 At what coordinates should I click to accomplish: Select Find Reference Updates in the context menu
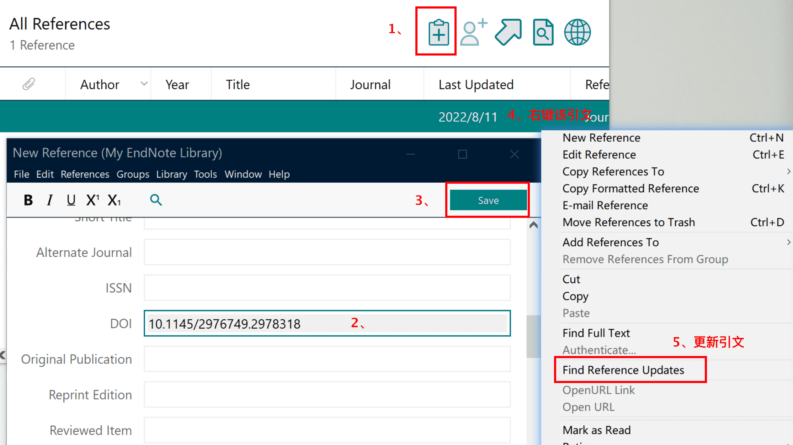pos(623,370)
